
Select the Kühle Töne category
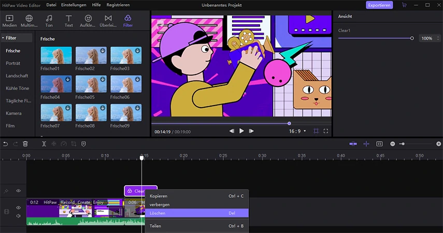point(17,88)
